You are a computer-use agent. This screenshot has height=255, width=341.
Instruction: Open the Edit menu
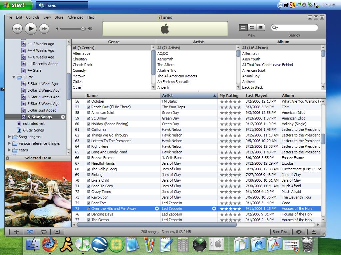click(19, 17)
